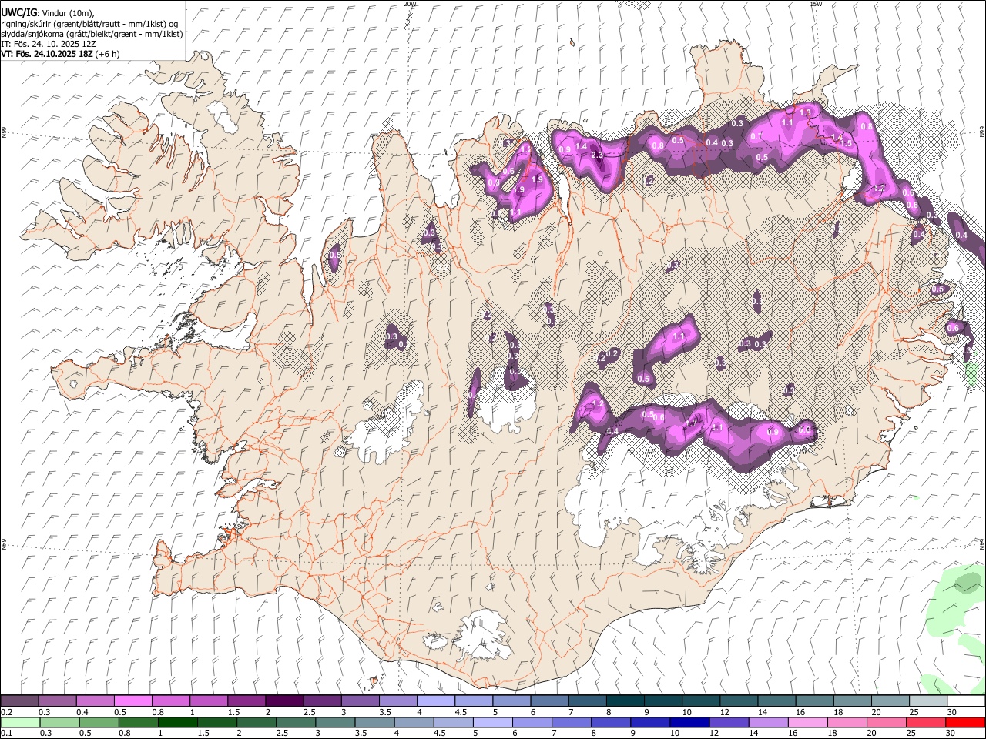Select the light pink 16 swatch, lower scale
Image resolution: width=986 pixels, height=739 pixels.
click(x=807, y=722)
